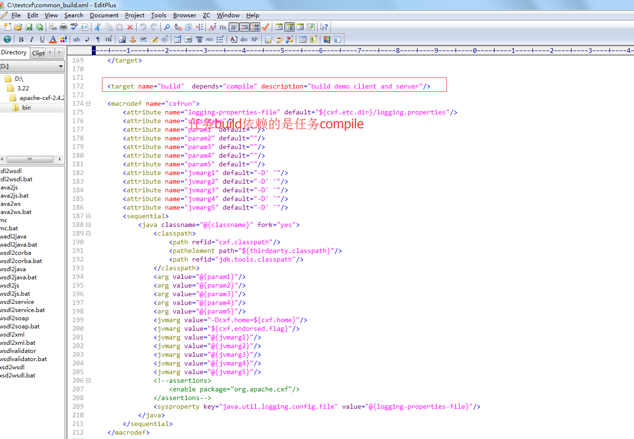
Task: Redo the last undone edit
Action: pyautogui.click(x=154, y=27)
